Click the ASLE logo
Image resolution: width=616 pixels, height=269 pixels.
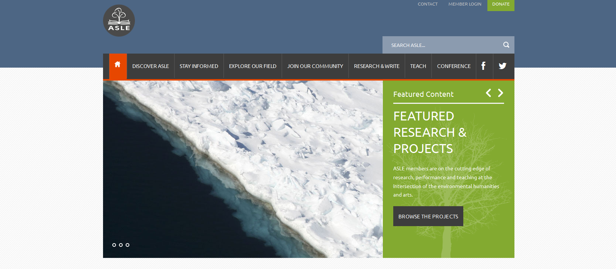click(119, 20)
